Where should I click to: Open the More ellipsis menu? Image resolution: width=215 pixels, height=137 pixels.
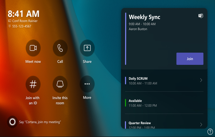point(87,84)
